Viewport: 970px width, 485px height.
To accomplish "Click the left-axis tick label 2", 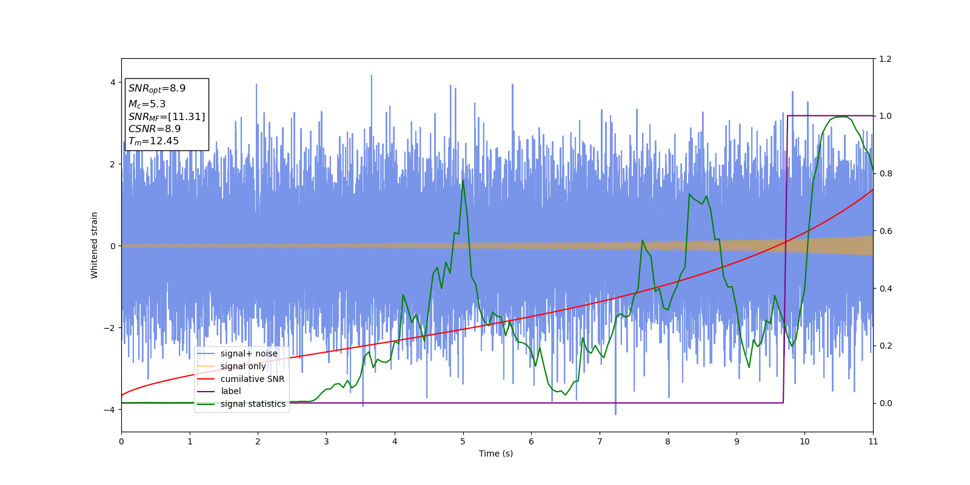I will [x=113, y=164].
